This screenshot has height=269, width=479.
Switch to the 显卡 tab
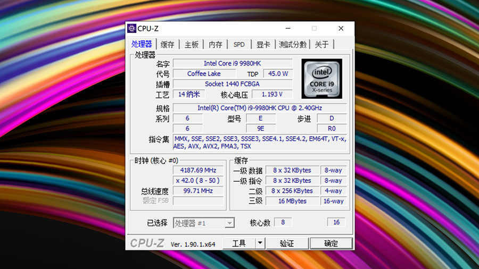(263, 45)
